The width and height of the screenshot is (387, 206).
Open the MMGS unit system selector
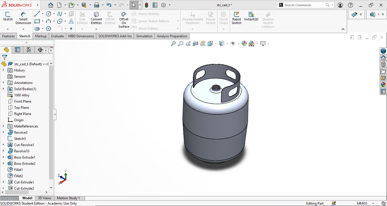365,203
